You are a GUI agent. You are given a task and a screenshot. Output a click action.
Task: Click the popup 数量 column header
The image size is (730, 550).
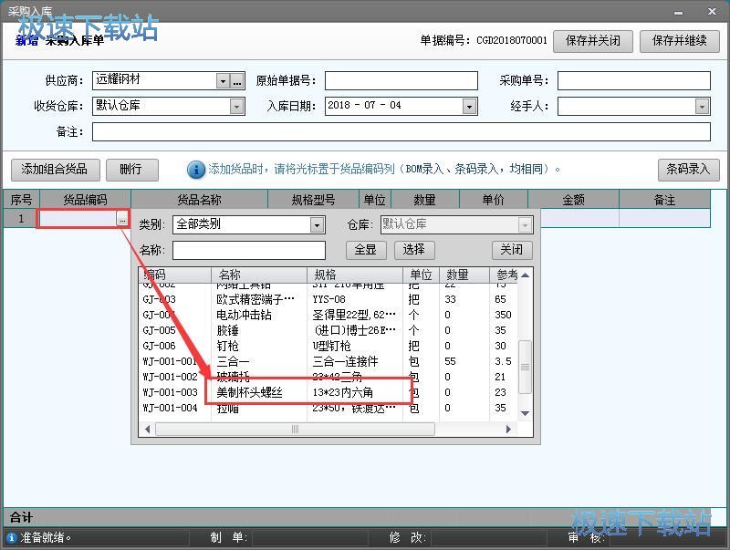[464, 275]
